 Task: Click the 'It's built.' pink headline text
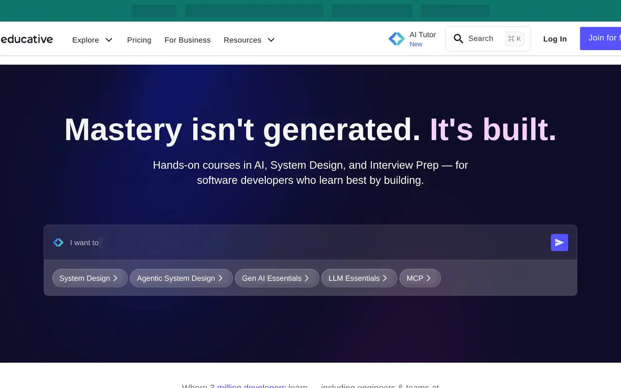coord(493,130)
